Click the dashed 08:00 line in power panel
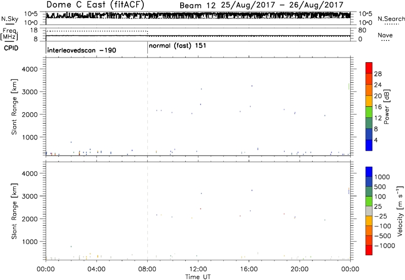The height and width of the screenshot is (280, 405). click(x=147, y=107)
